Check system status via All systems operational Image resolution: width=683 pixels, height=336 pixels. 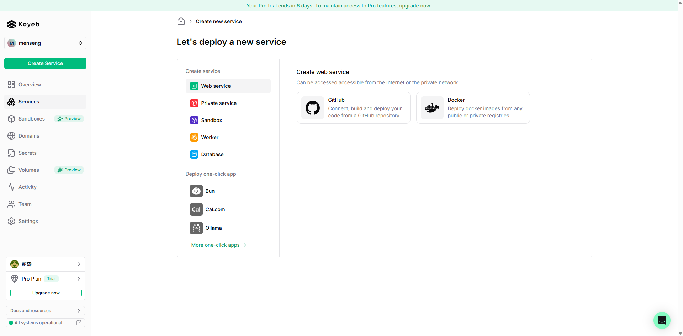[38, 323]
